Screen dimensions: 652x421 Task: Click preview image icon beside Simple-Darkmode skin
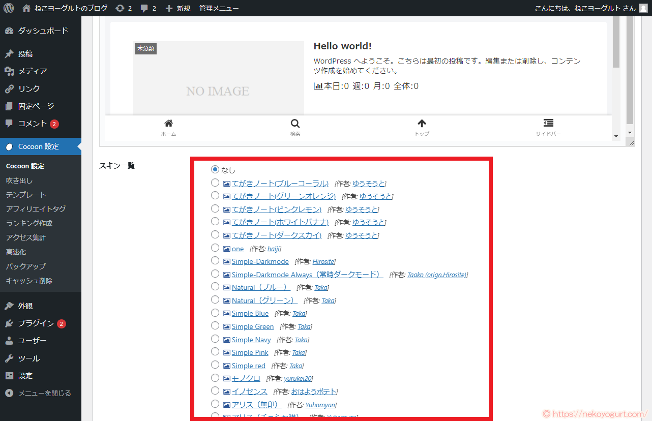[x=227, y=261]
